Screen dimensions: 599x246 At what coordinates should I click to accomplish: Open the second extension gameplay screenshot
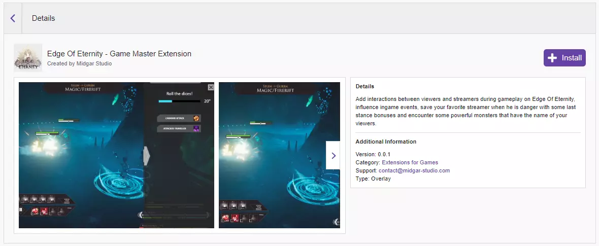[x=279, y=155]
